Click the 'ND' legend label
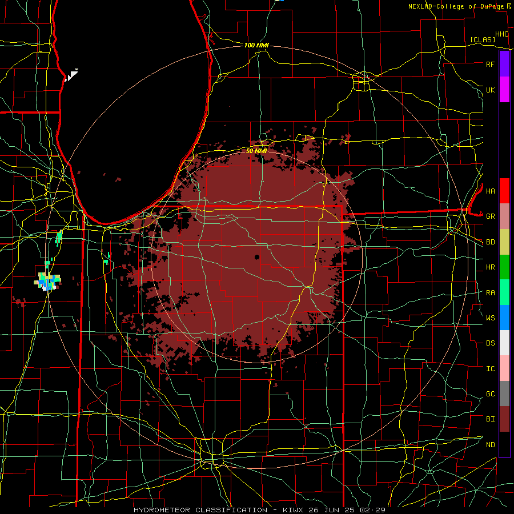514x514 pixels. tap(490, 445)
